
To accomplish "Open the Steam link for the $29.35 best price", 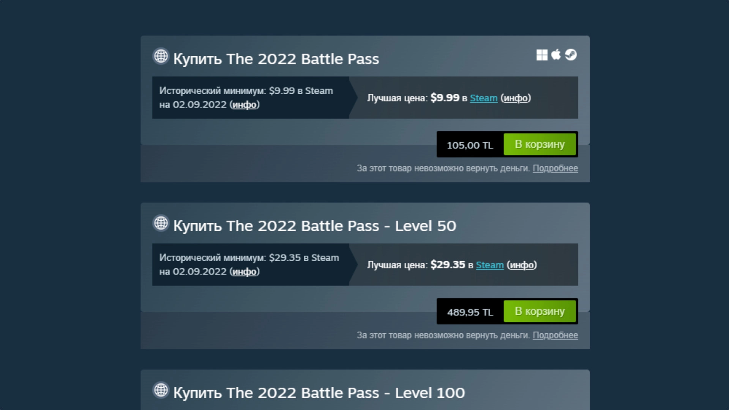I will point(489,265).
